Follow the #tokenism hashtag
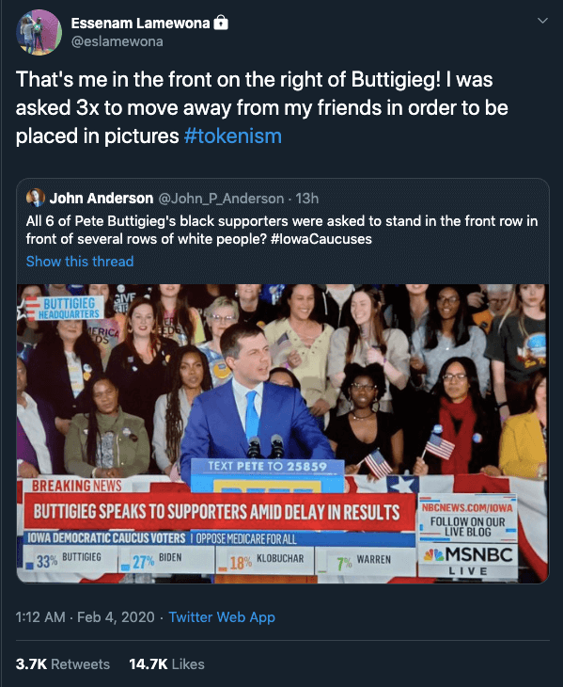The width and height of the screenshot is (563, 687). click(x=233, y=136)
